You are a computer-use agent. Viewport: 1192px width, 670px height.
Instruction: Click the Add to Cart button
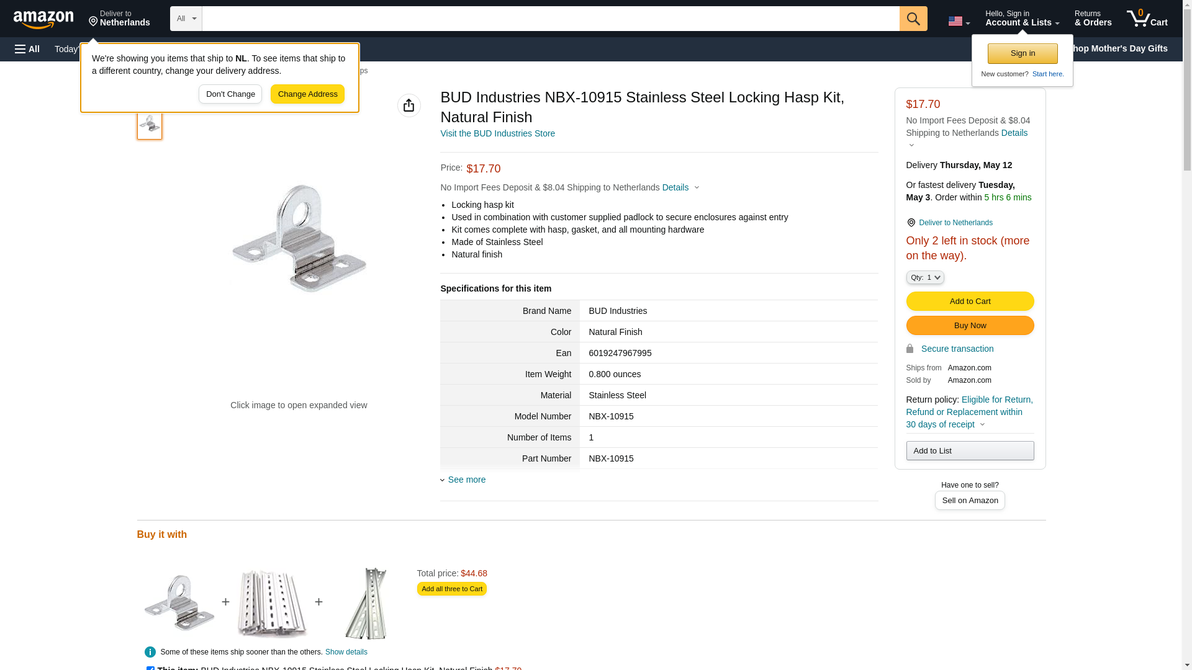[969, 301]
